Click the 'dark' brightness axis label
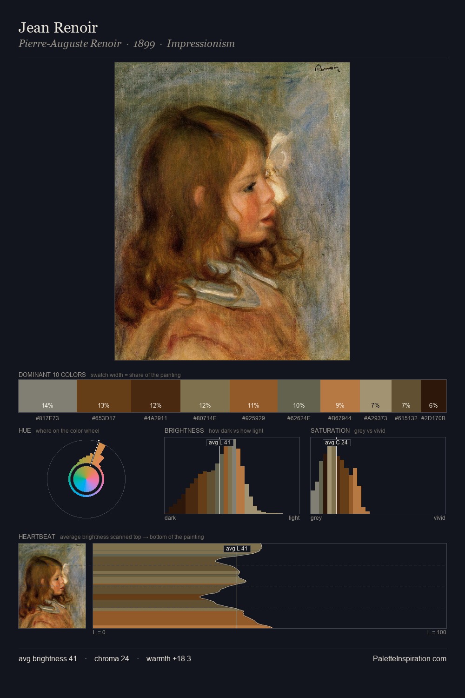 coord(170,518)
